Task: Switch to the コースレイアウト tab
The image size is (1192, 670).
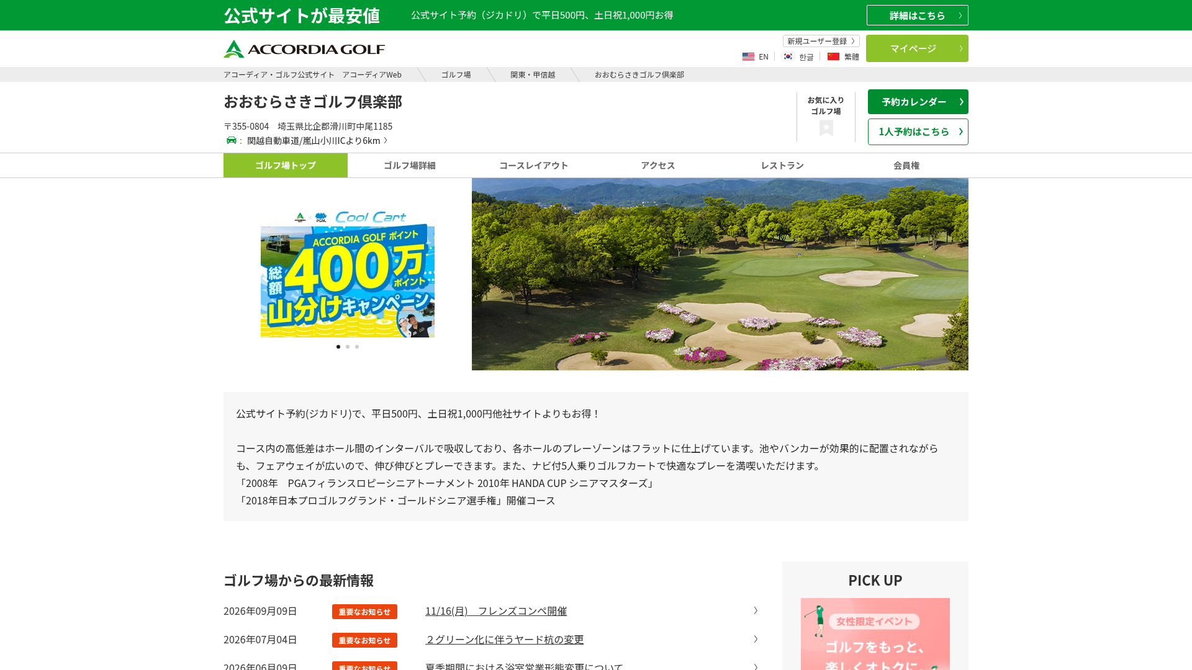Action: tap(534, 165)
